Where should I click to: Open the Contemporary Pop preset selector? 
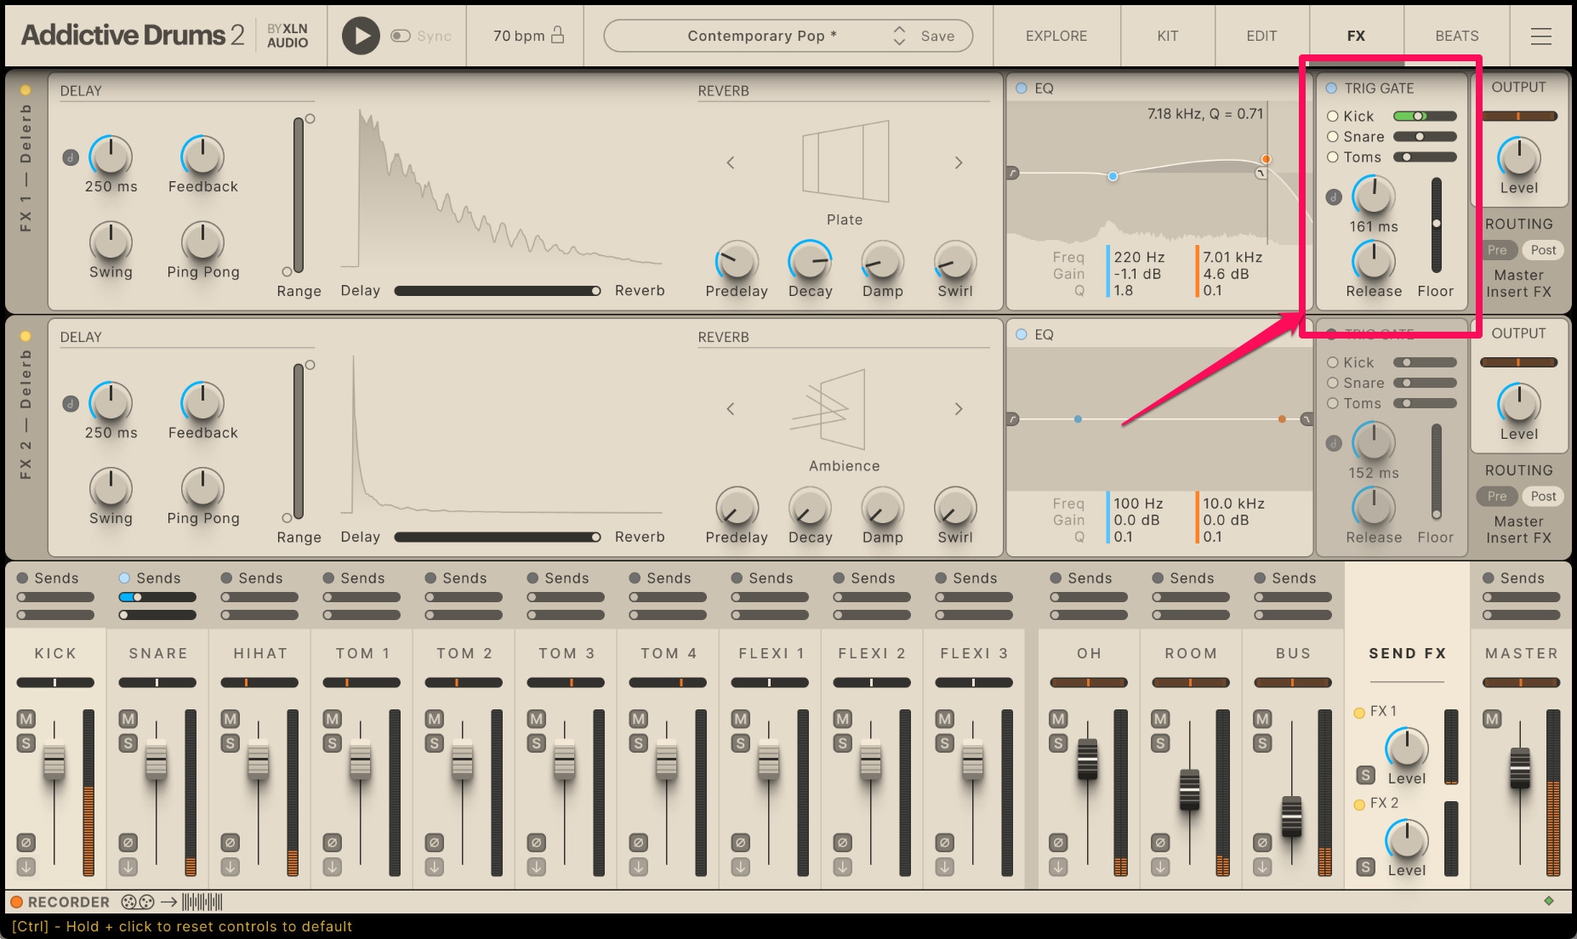coord(762,36)
